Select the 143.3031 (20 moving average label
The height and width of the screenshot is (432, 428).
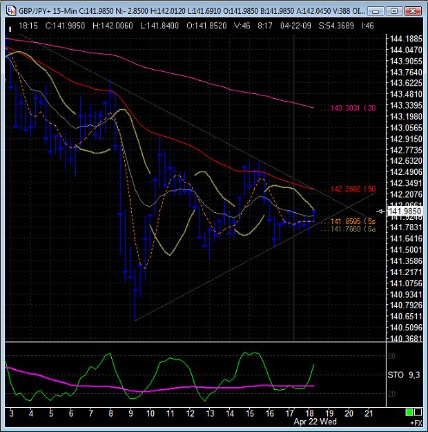click(353, 108)
